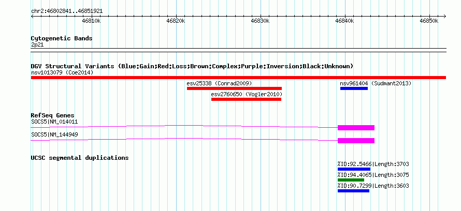Image resolution: width=461 pixels, height=211 pixels.
Task: Click the %ID:94.4065|Length:3075 label
Action: pos(373,175)
